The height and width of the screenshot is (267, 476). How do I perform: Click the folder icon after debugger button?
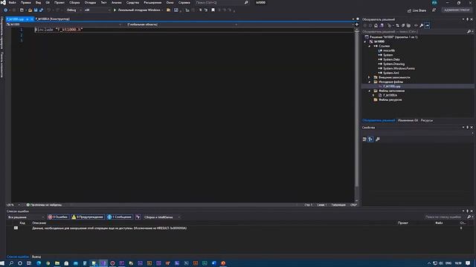[169, 10]
